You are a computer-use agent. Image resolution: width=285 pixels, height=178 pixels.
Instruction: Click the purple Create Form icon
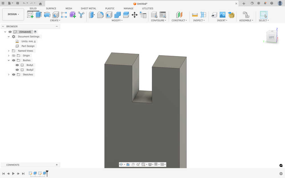click(x=72, y=15)
